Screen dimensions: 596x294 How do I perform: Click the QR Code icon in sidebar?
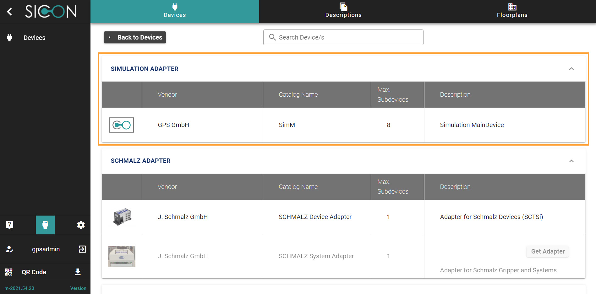(9, 272)
